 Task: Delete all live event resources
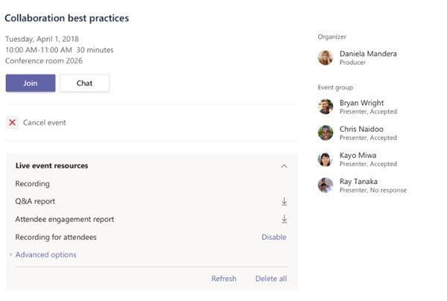(x=270, y=279)
